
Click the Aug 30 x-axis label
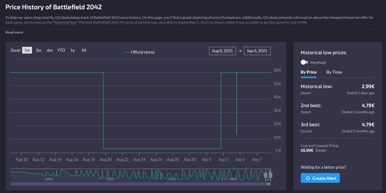pyautogui.click(x=189, y=159)
